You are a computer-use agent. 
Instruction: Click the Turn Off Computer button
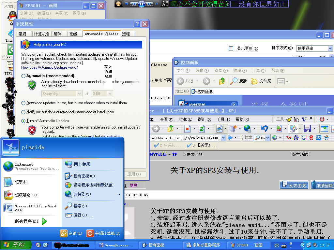pos(103,233)
